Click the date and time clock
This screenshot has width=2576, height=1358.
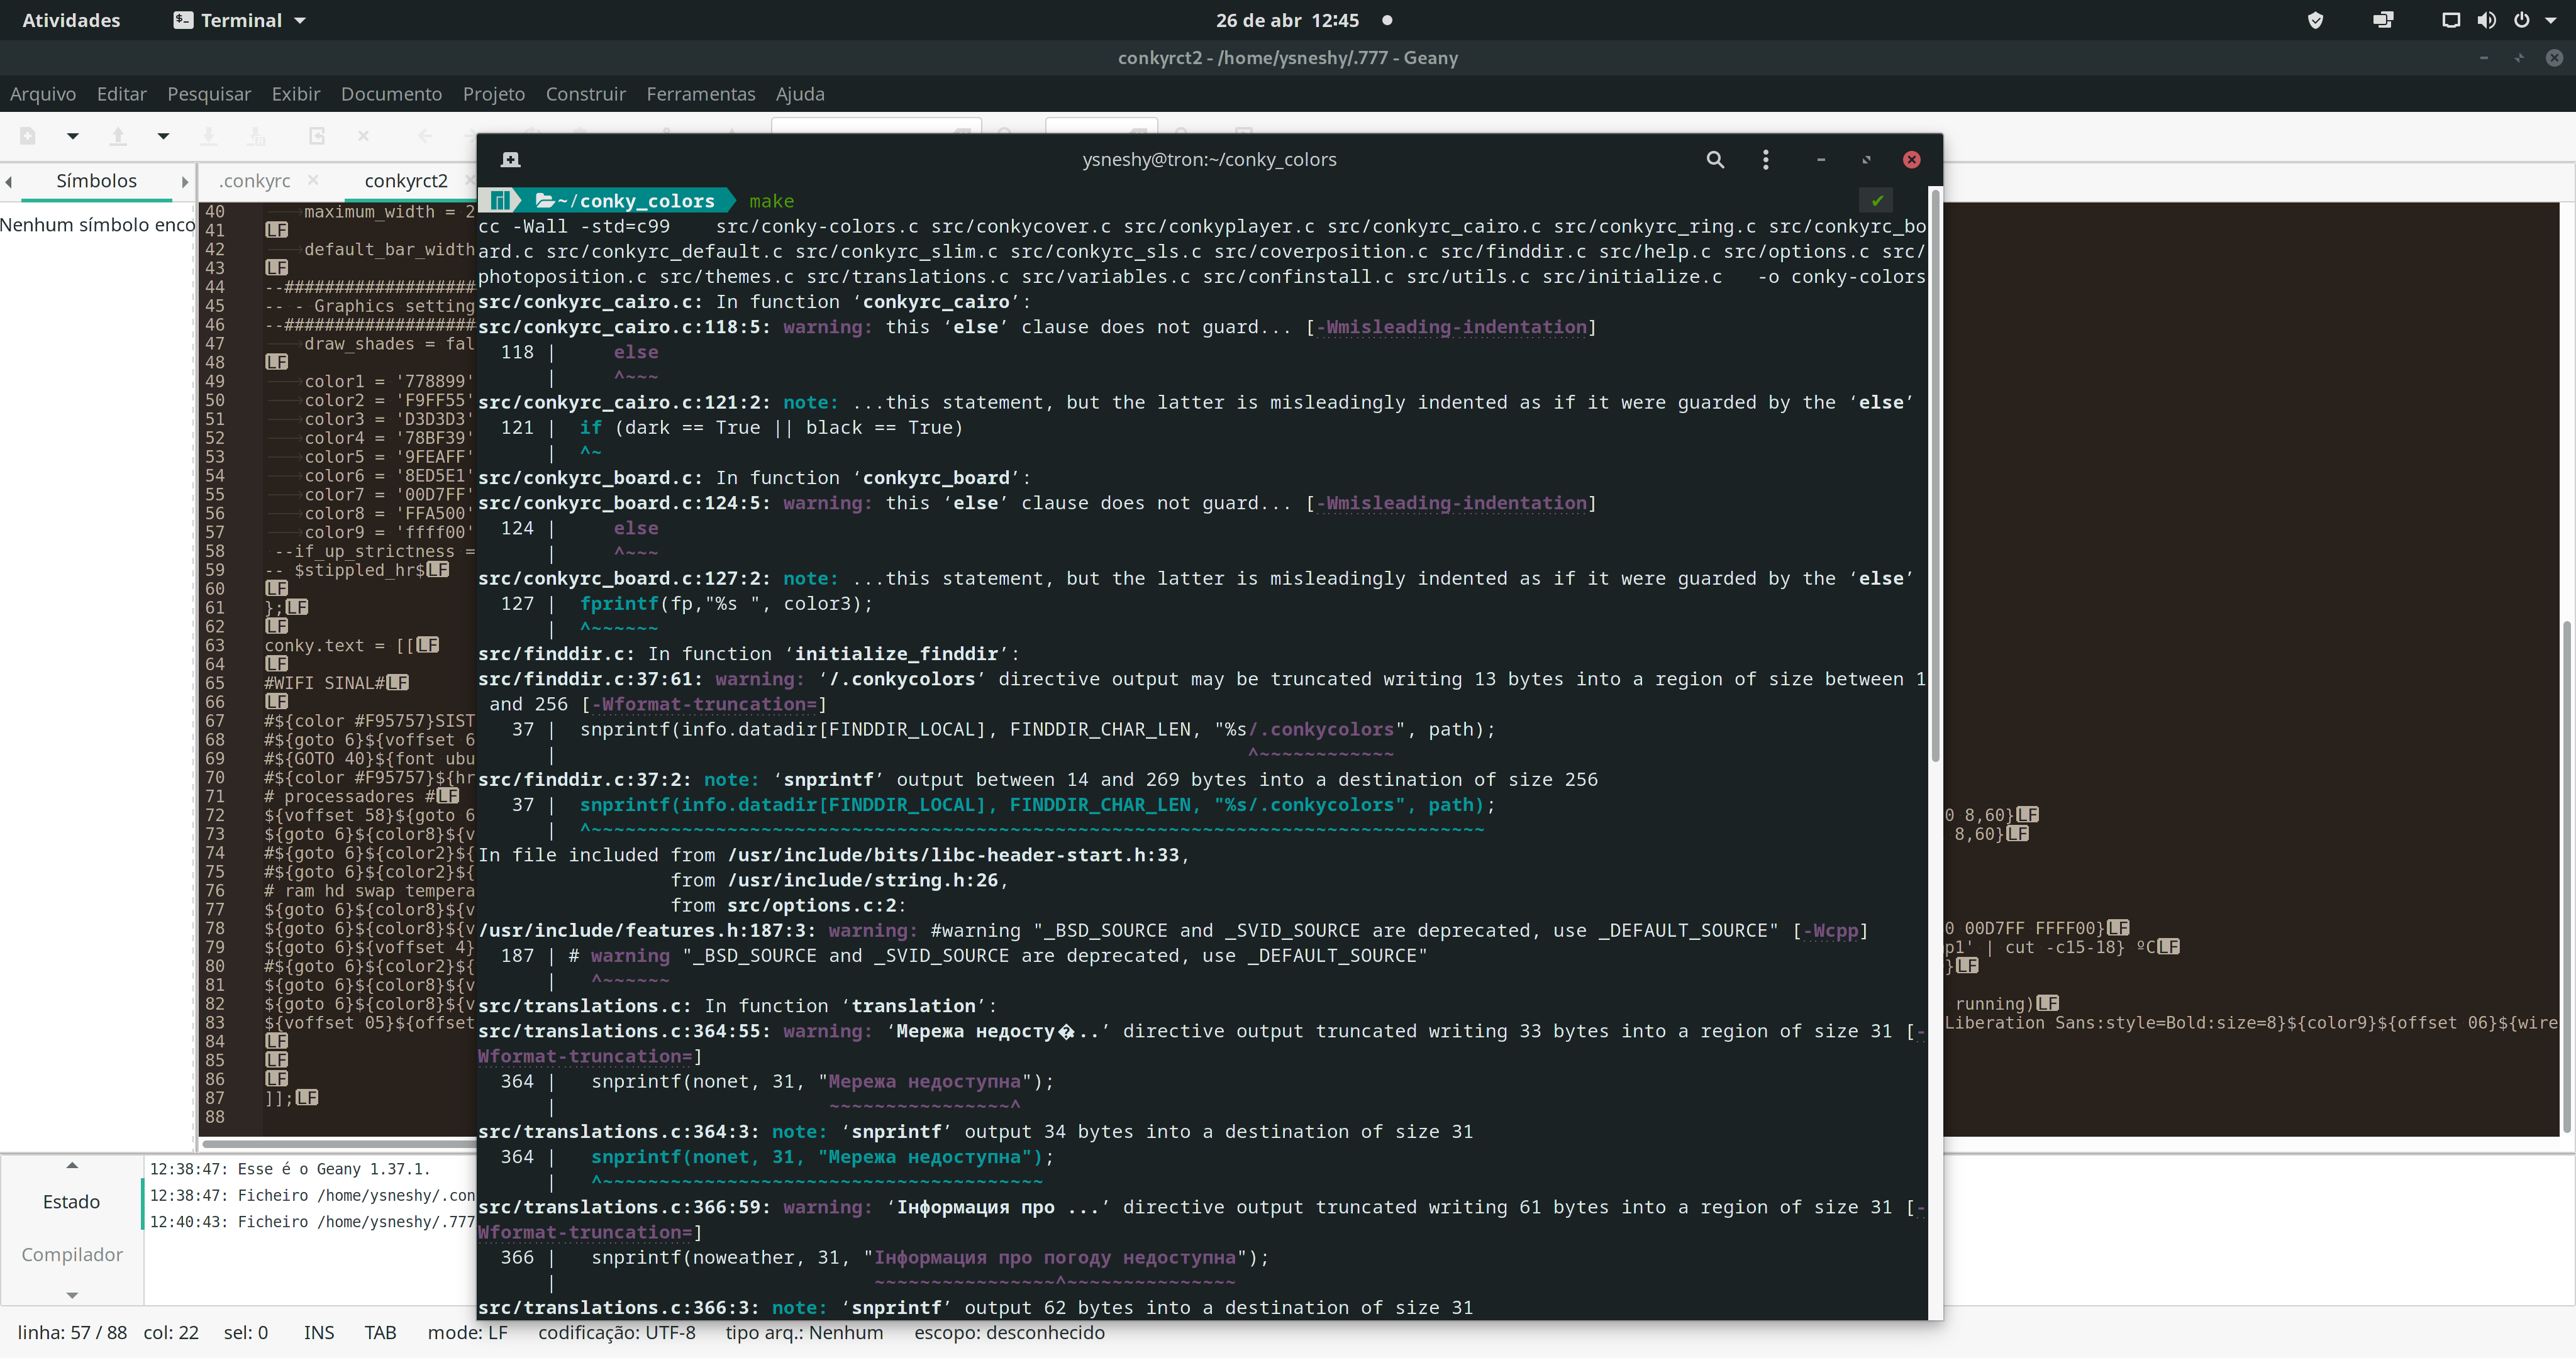(1287, 20)
